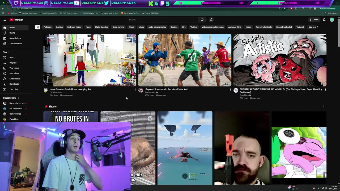Open Downloads in sidebar
The width and height of the screenshot is (340, 191).
click(x=15, y=84)
